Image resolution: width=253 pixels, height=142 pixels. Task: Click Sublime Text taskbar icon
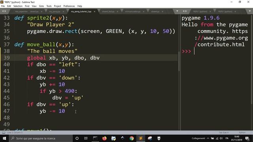coord(141,138)
